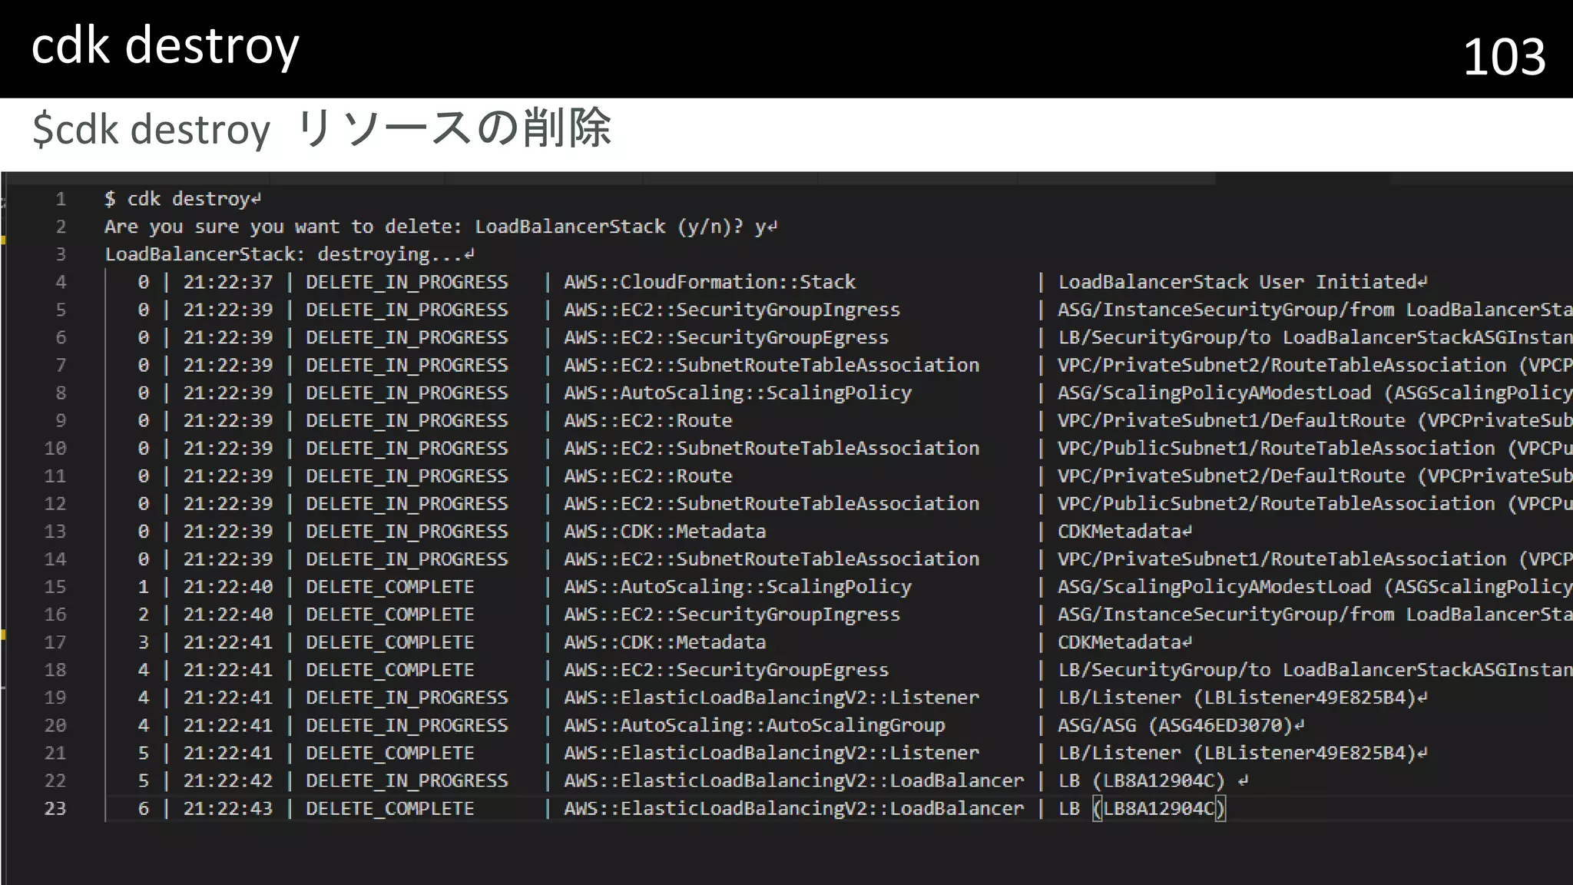
Task: Click the '$ cdk destroy' command on line 1
Action: click(x=177, y=199)
